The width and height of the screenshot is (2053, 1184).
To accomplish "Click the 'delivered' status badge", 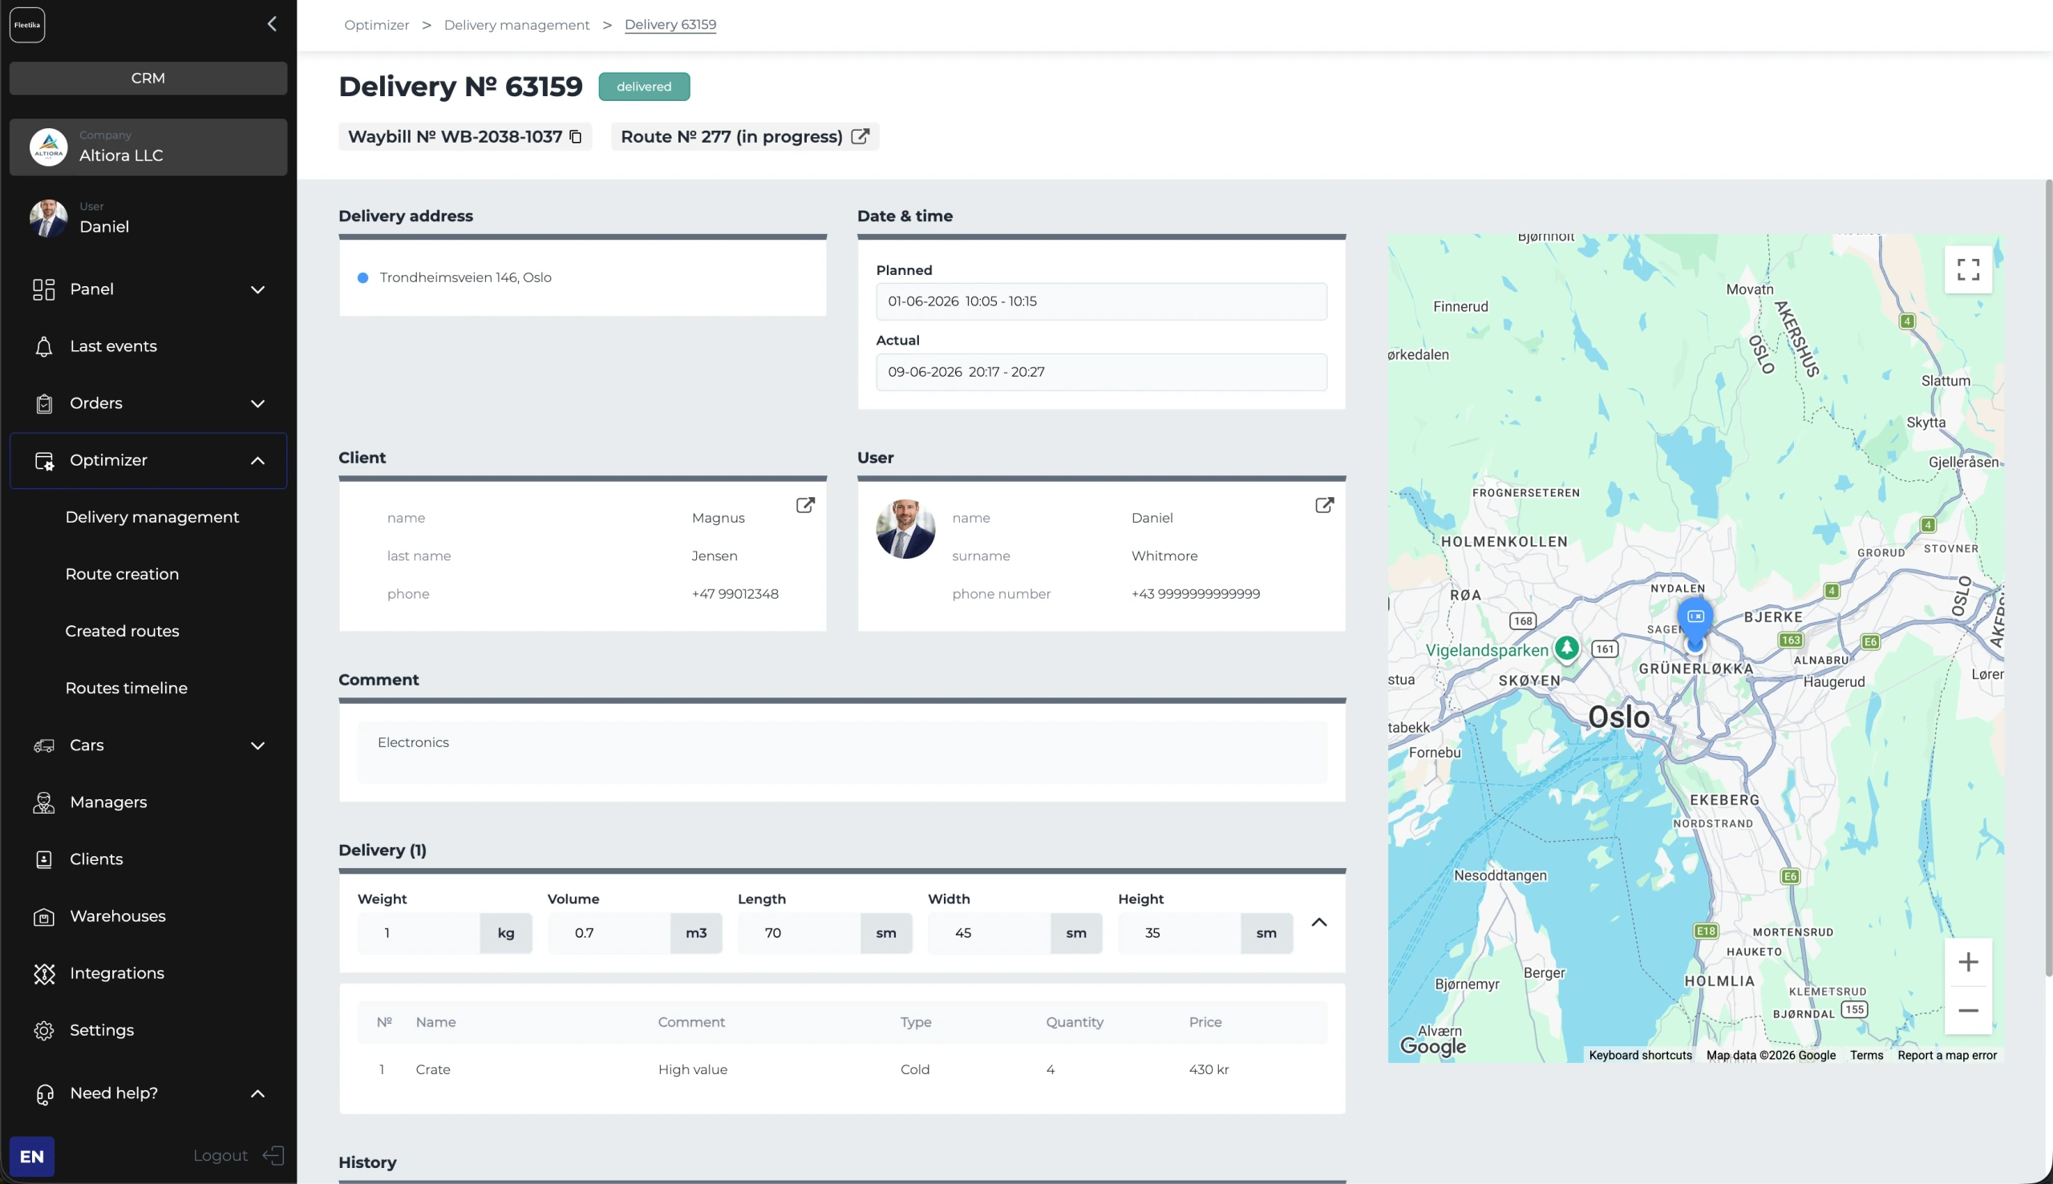I will (644, 87).
